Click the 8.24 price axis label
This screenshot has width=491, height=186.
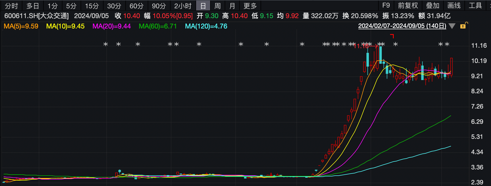(x=477, y=91)
